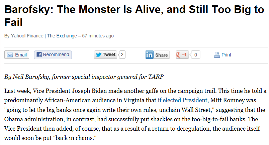The height and width of the screenshot is (145, 269).
Task: Click the envelope icon on Email button
Action: click(x=10, y=55)
